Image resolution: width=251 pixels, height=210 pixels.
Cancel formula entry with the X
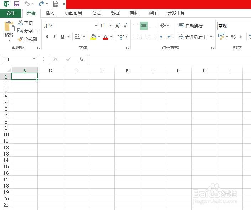(x=56, y=59)
